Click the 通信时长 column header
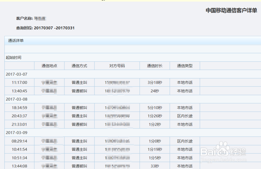 [155, 66]
